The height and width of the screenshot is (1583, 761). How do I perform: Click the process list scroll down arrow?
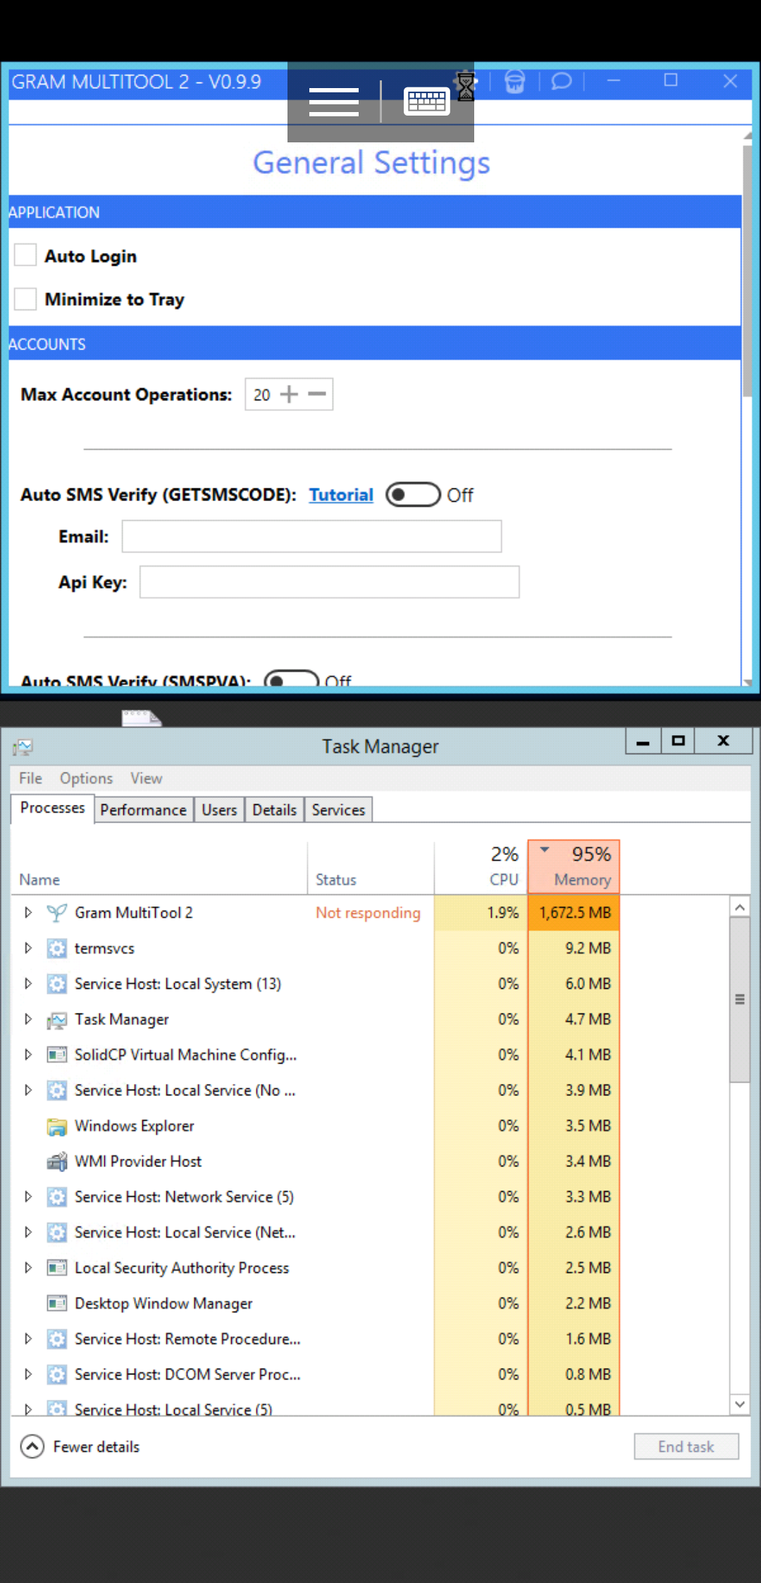pyautogui.click(x=739, y=1404)
